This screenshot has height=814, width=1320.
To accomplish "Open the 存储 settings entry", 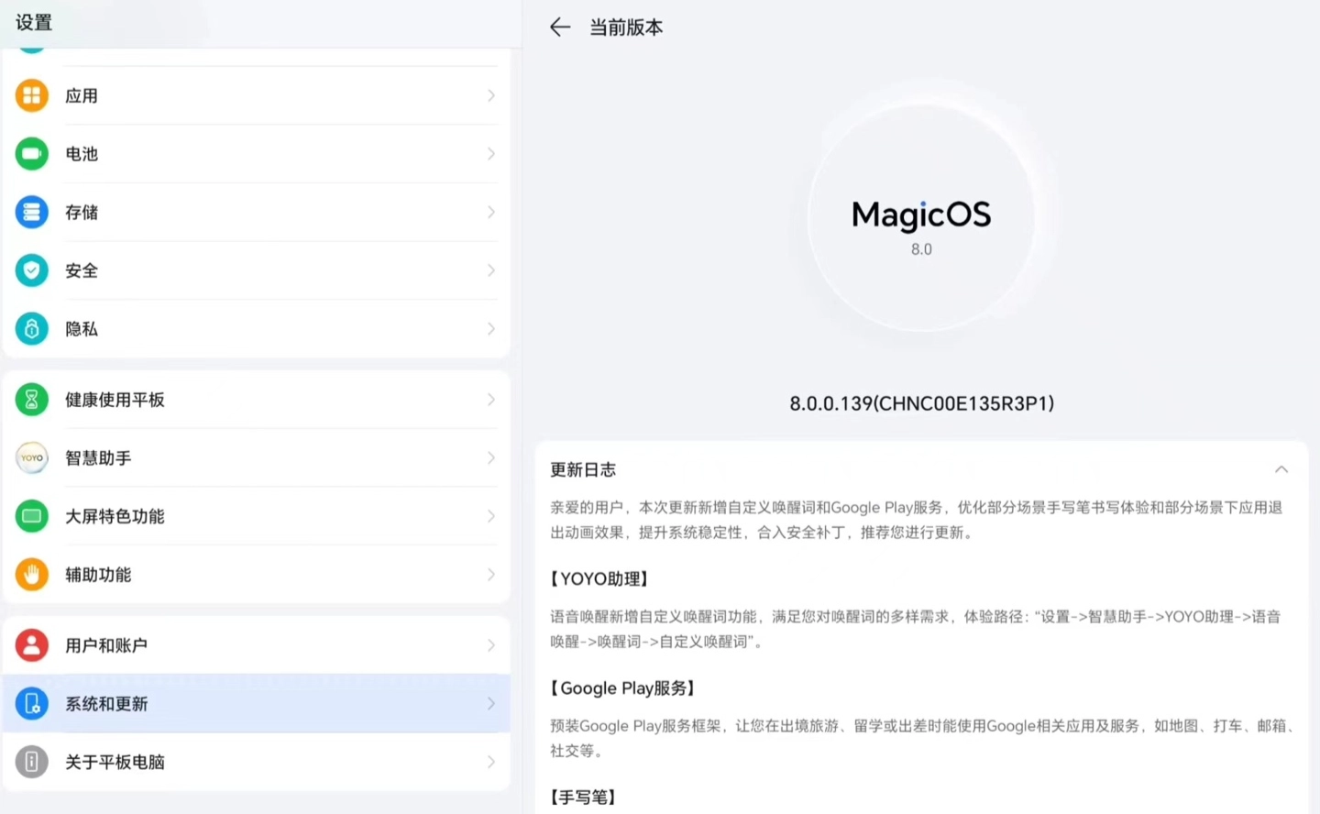I will pos(257,212).
